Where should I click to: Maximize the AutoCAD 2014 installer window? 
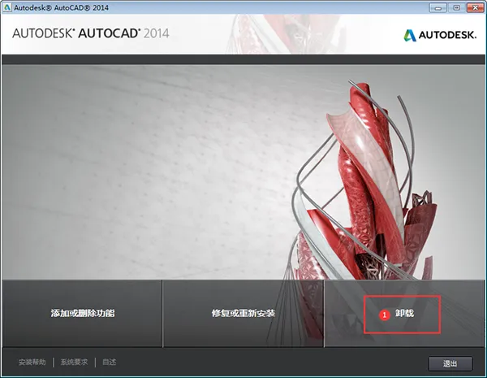[456, 7]
